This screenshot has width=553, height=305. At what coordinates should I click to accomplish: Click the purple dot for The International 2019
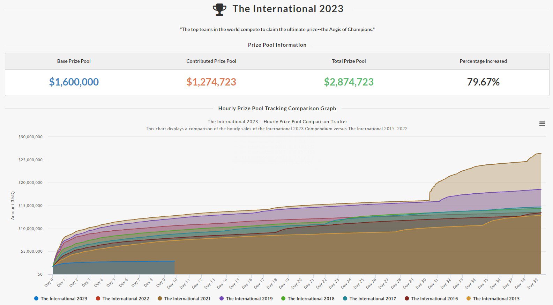pyautogui.click(x=222, y=299)
